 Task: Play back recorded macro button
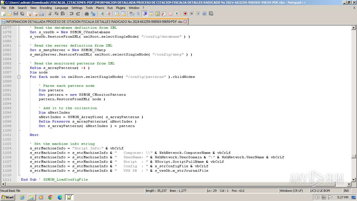[x=198, y=14]
